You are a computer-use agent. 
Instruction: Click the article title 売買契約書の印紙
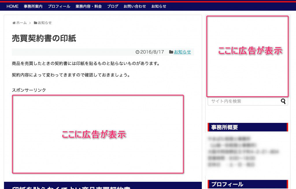pyautogui.click(x=44, y=38)
